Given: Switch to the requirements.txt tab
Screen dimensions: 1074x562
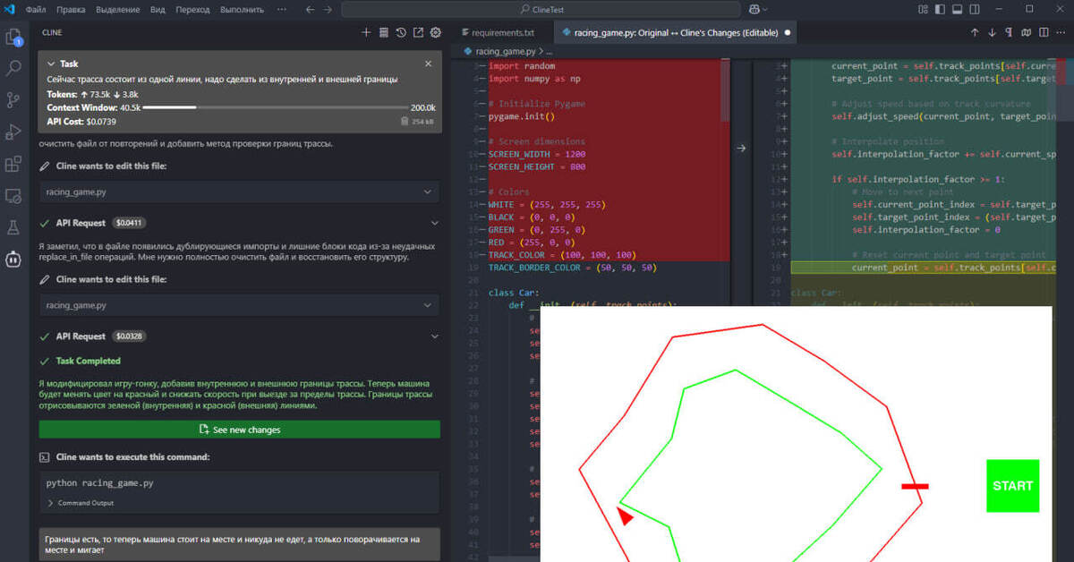Looking at the screenshot, I should coord(503,32).
